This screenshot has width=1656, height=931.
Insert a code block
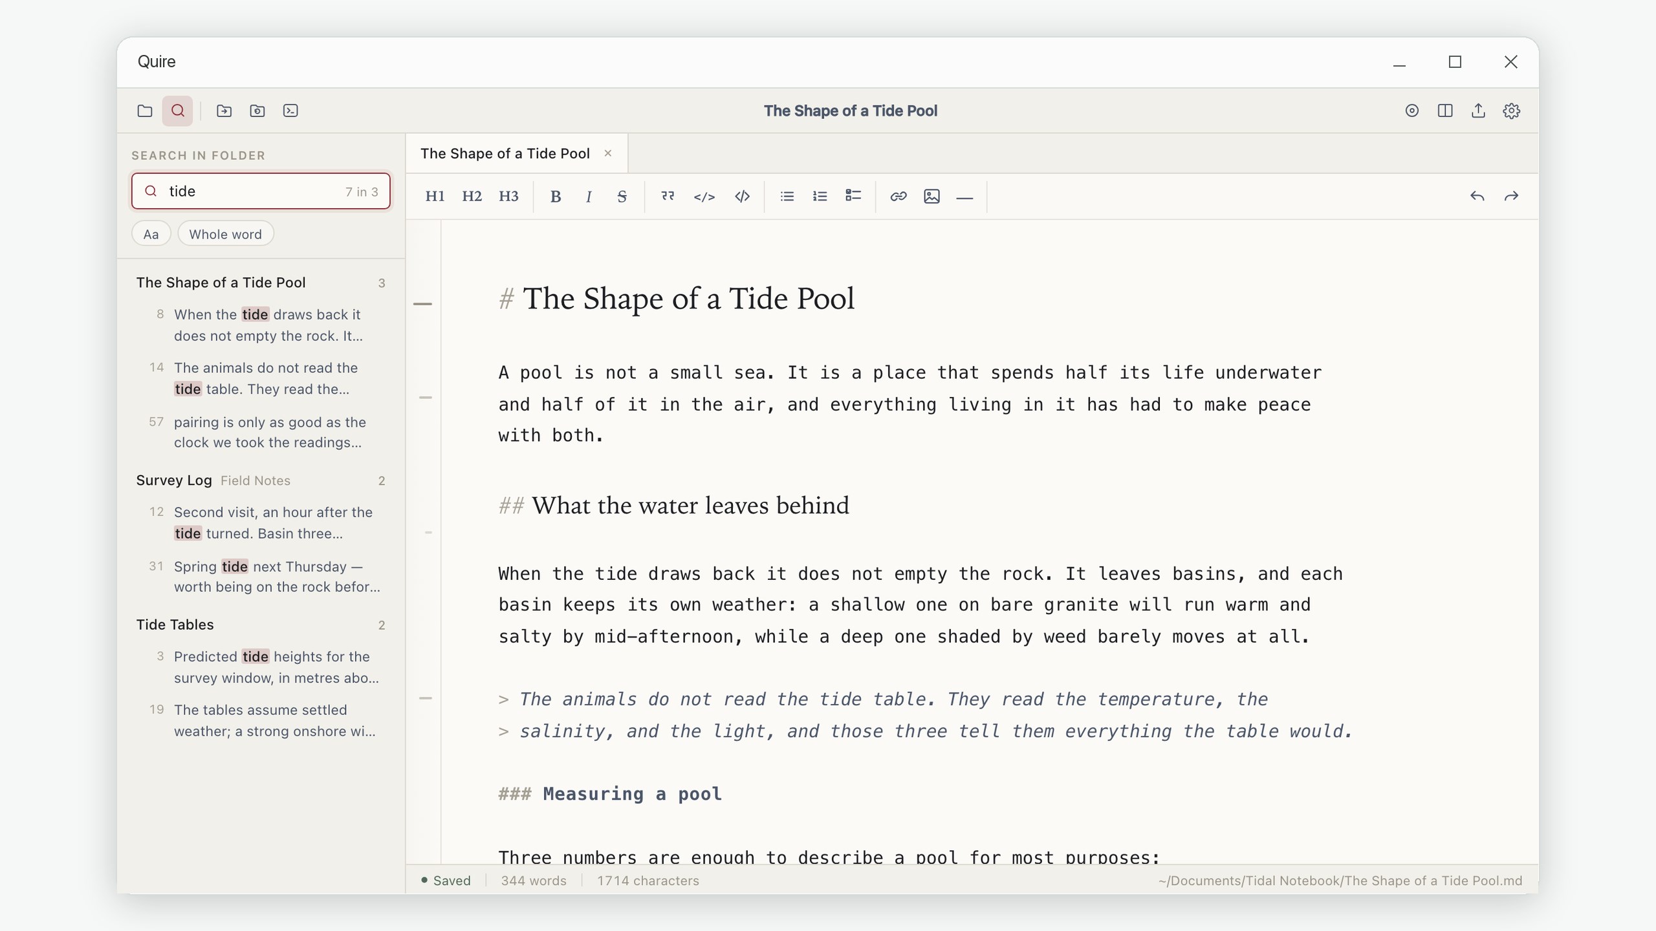pyautogui.click(x=742, y=197)
